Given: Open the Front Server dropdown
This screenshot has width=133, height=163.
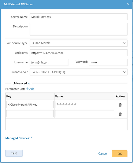Looking at the screenshot, I should (79, 72).
